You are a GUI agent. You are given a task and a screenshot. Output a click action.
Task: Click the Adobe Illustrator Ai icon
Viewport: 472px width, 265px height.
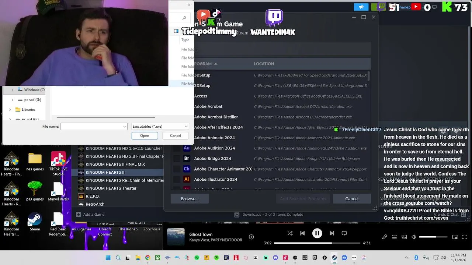[187, 179]
